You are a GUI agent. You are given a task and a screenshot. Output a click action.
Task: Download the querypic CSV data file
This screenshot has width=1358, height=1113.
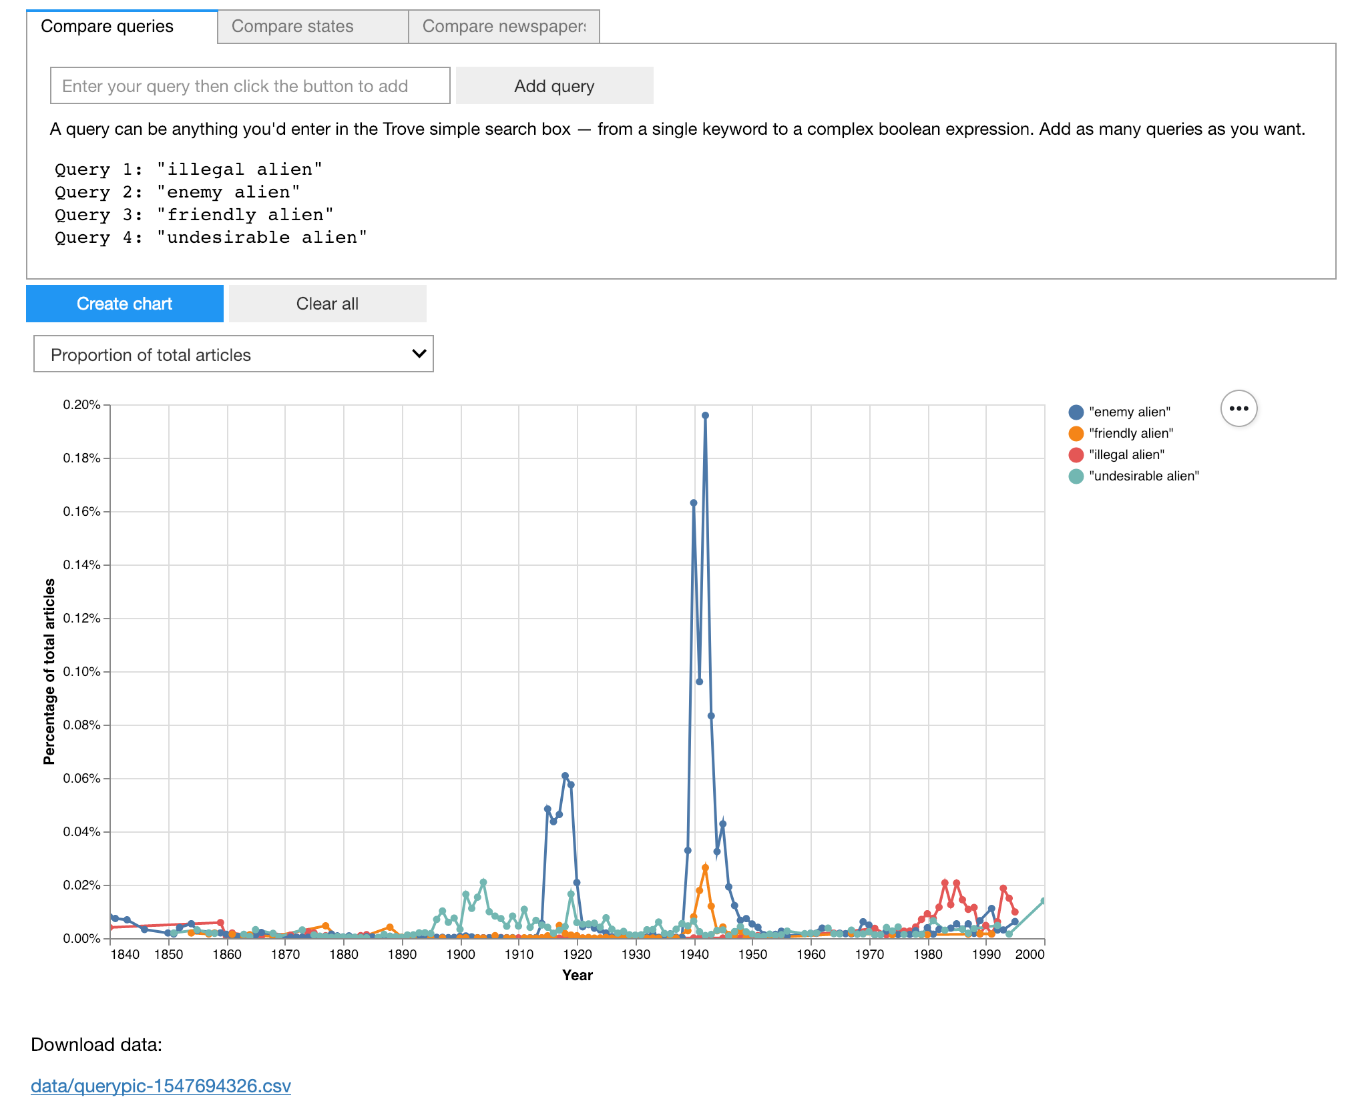point(161,1086)
